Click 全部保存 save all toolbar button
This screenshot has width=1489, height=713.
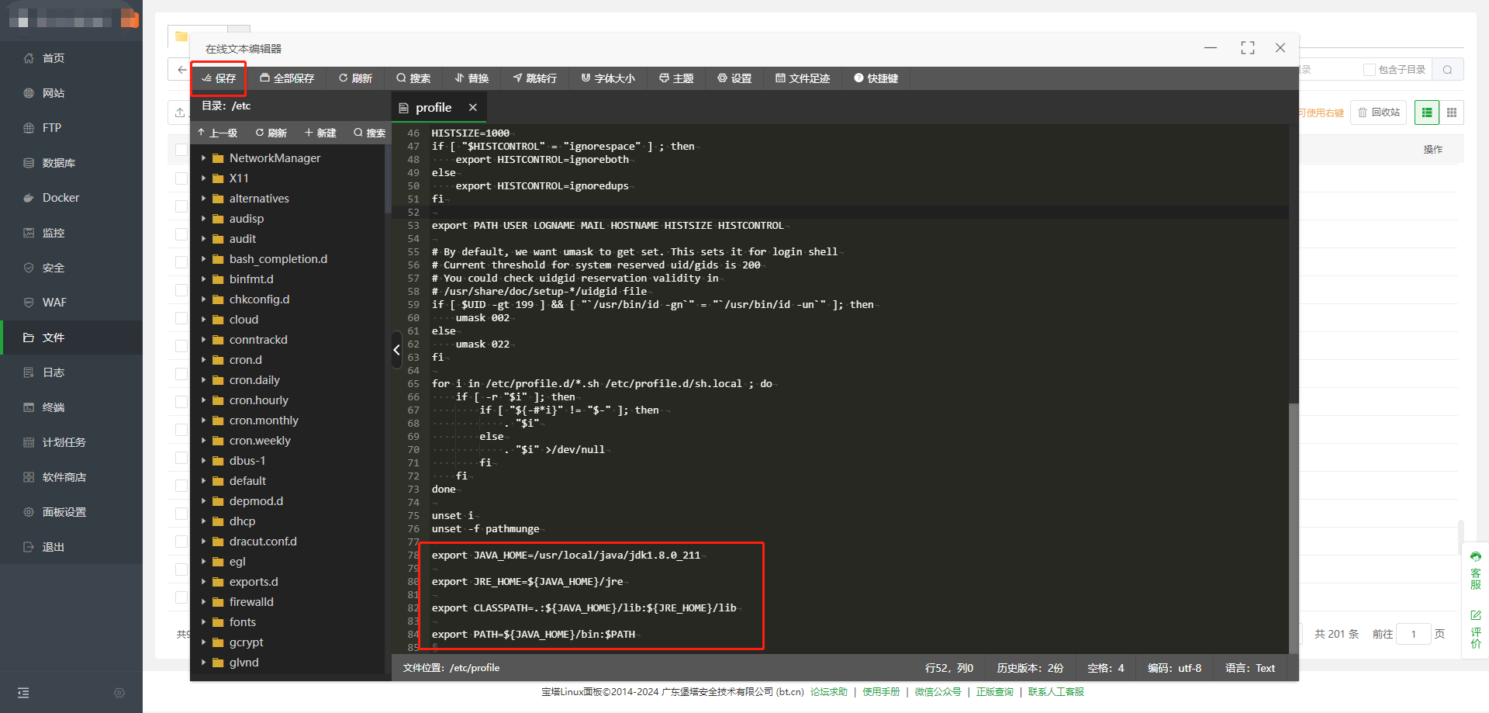point(287,78)
